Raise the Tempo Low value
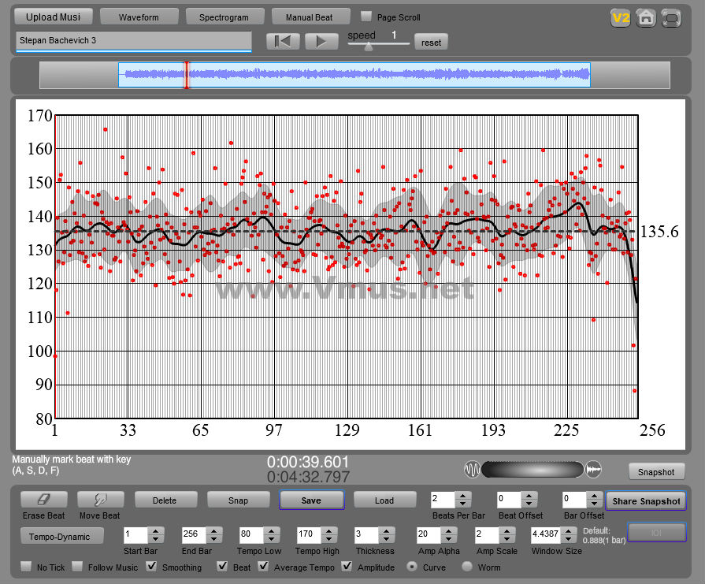Image resolution: width=705 pixels, height=584 pixels. tap(271, 531)
